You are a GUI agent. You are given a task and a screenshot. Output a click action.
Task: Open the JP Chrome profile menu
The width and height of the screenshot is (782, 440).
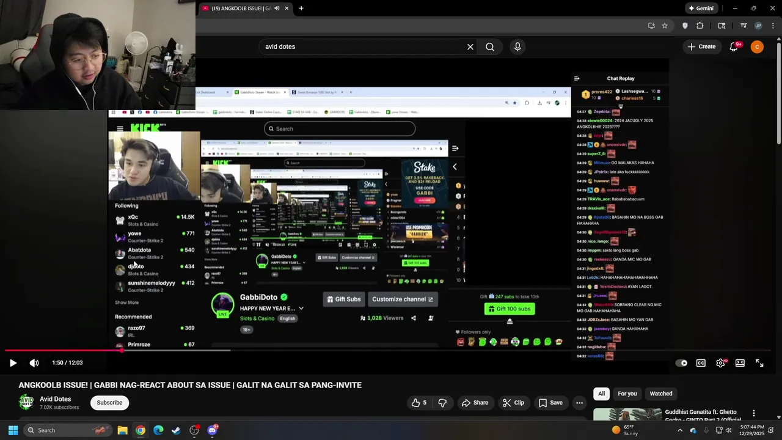pos(758,26)
